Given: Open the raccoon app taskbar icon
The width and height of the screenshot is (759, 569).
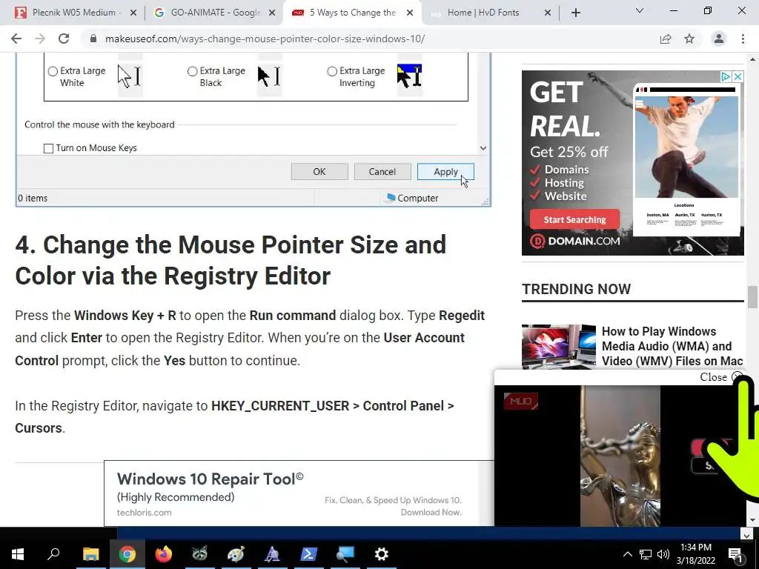Looking at the screenshot, I should click(x=199, y=554).
